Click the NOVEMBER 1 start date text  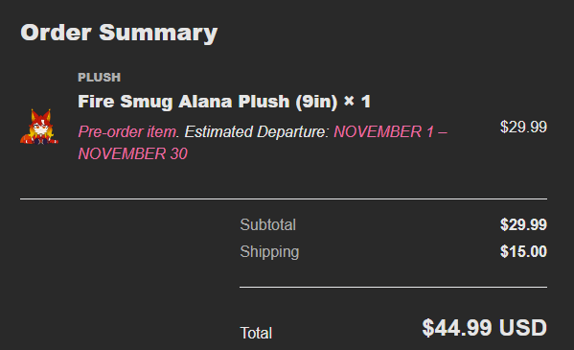384,131
